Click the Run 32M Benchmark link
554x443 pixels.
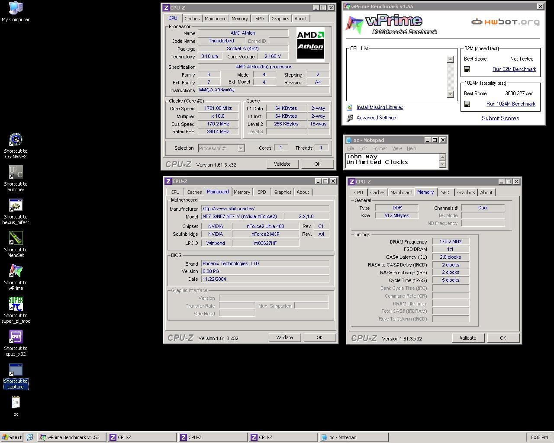pyautogui.click(x=514, y=69)
